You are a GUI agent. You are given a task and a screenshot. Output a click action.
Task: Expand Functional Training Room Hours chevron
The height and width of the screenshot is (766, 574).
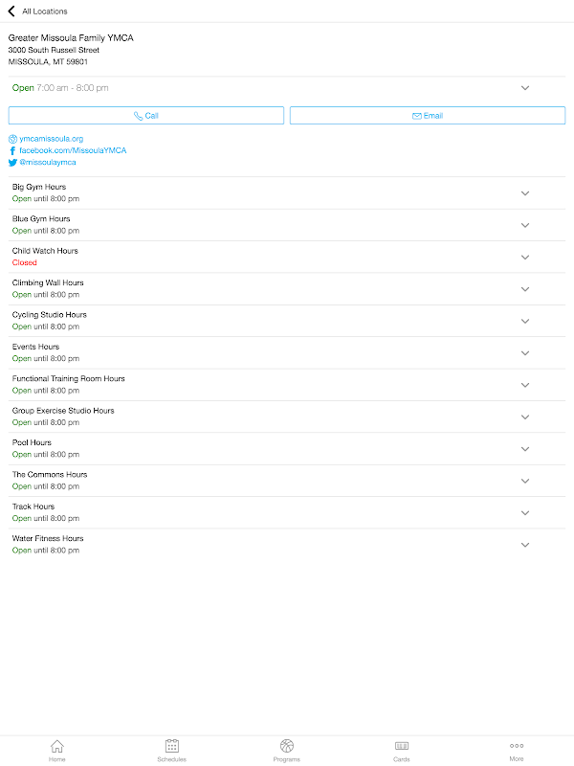click(525, 385)
